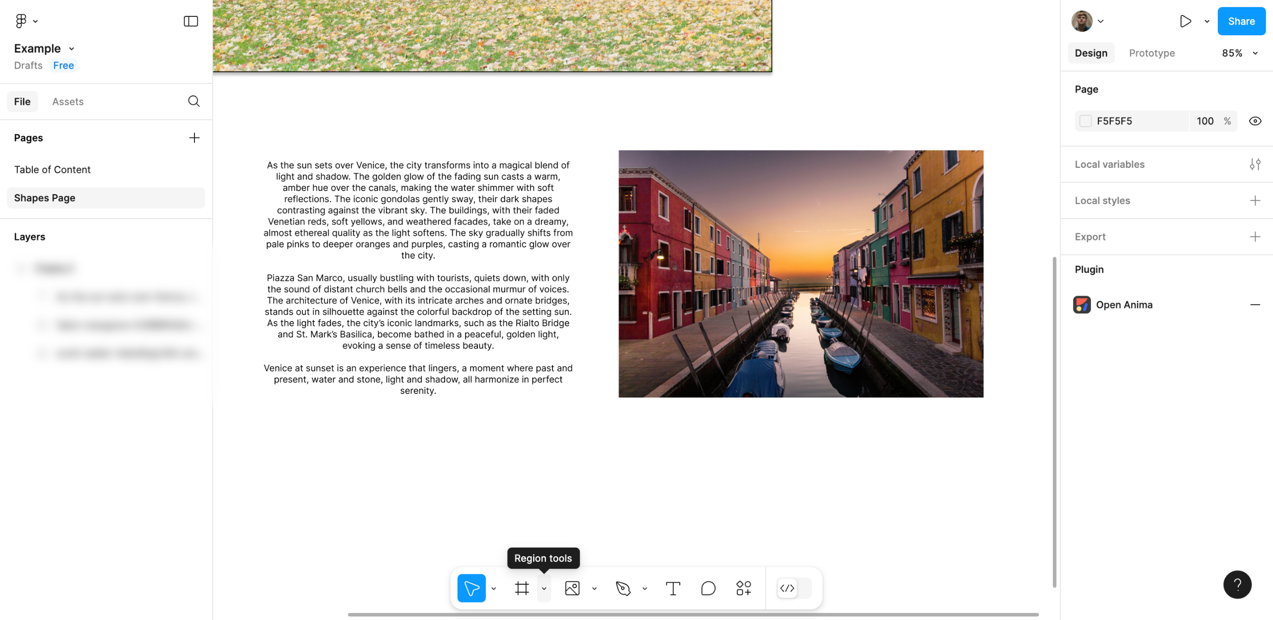Screen dimensions: 1273x620
Task: Select the Comment tool
Action: coord(708,588)
